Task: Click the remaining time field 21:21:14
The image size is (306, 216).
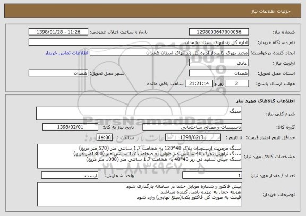Action: [199, 84]
